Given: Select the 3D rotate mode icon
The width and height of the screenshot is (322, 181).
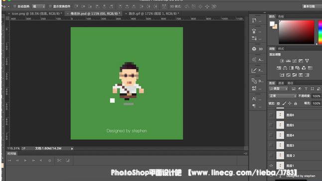Looking at the screenshot, I should click(186, 6).
